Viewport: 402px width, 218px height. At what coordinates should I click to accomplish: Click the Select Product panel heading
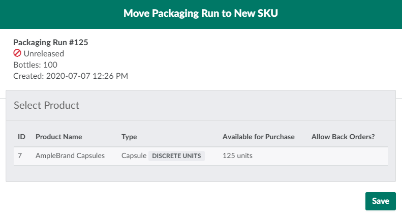(x=46, y=106)
